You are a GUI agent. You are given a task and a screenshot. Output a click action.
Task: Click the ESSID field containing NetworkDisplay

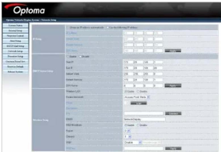click(145, 119)
